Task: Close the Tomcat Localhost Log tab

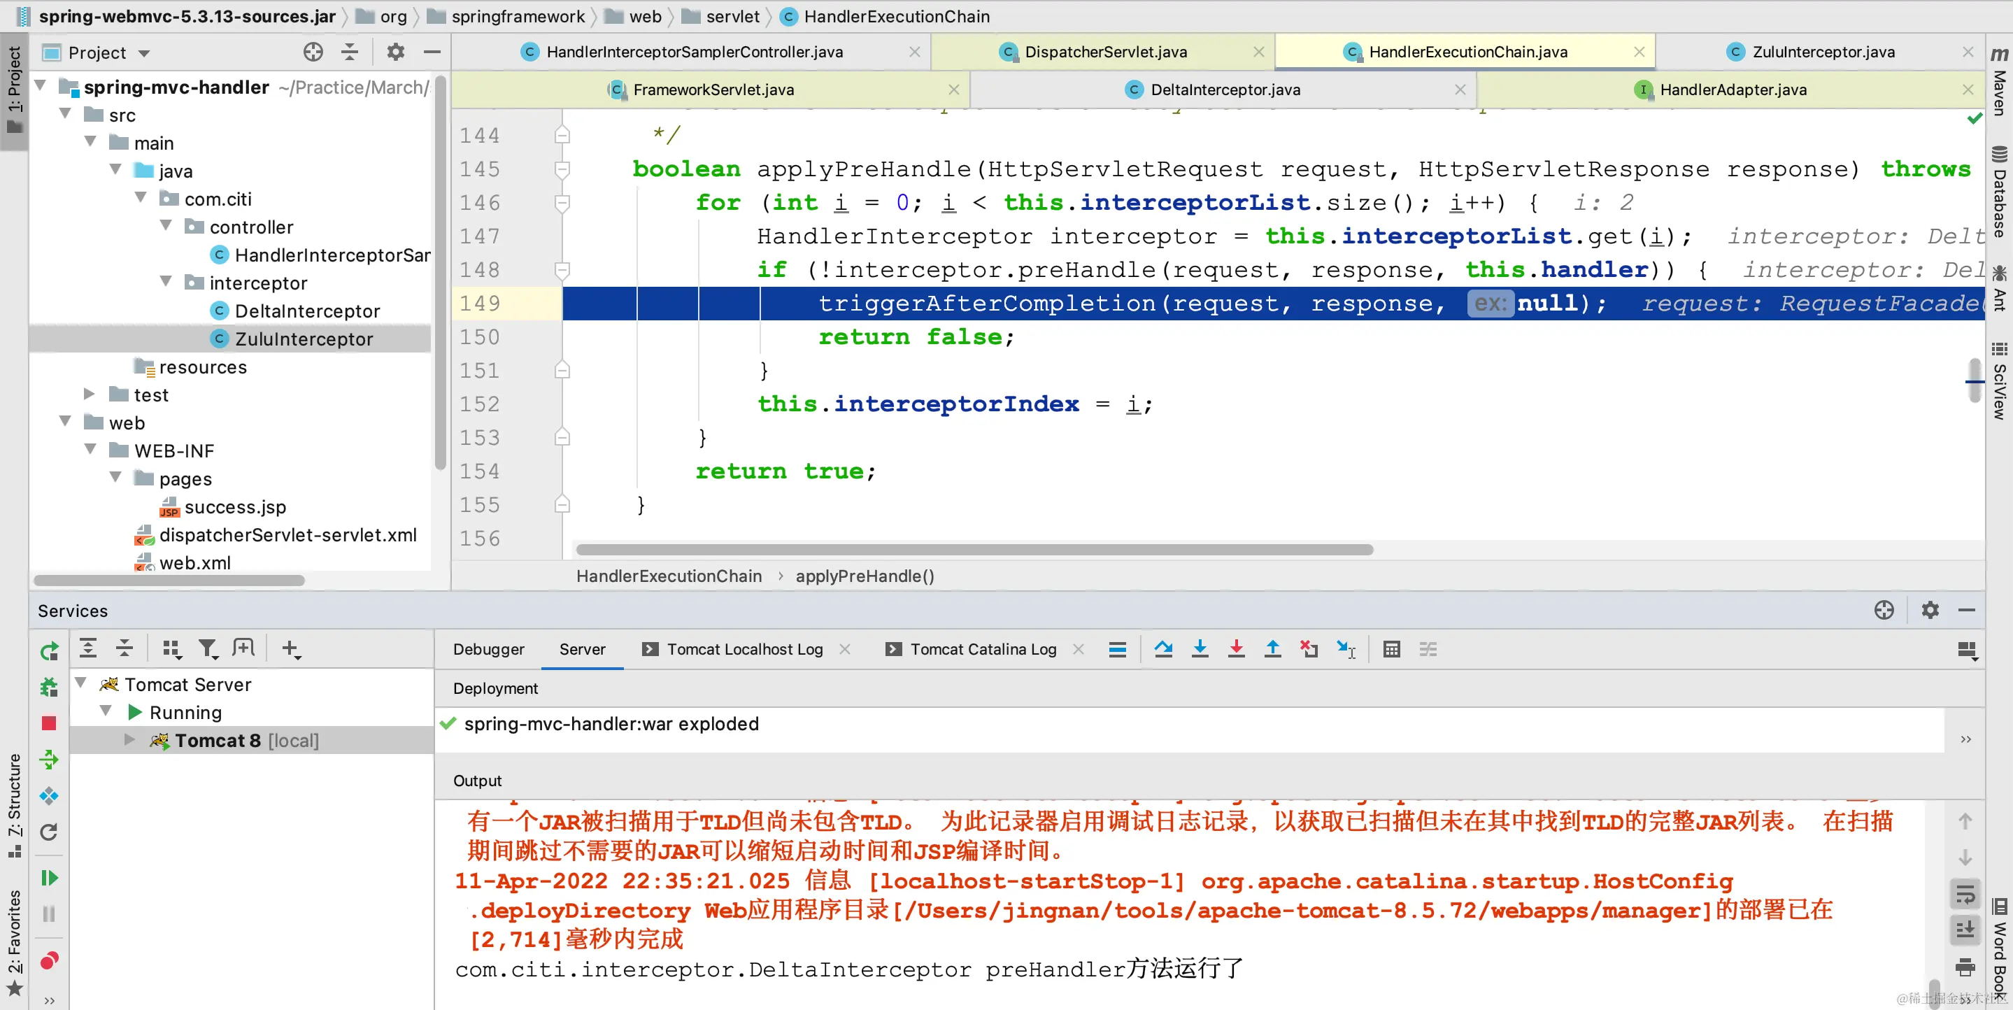Action: coord(845,649)
